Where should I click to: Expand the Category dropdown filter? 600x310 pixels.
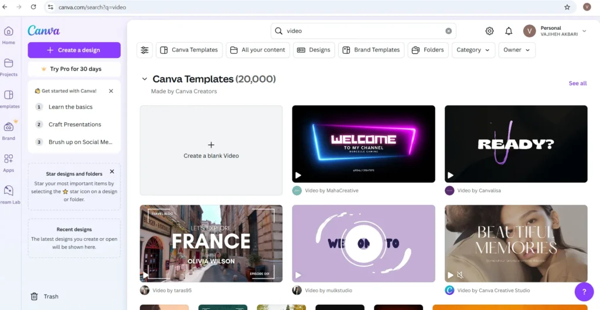pyautogui.click(x=473, y=50)
